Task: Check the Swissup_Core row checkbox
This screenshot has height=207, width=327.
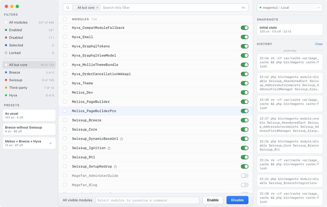Action: click(65, 129)
